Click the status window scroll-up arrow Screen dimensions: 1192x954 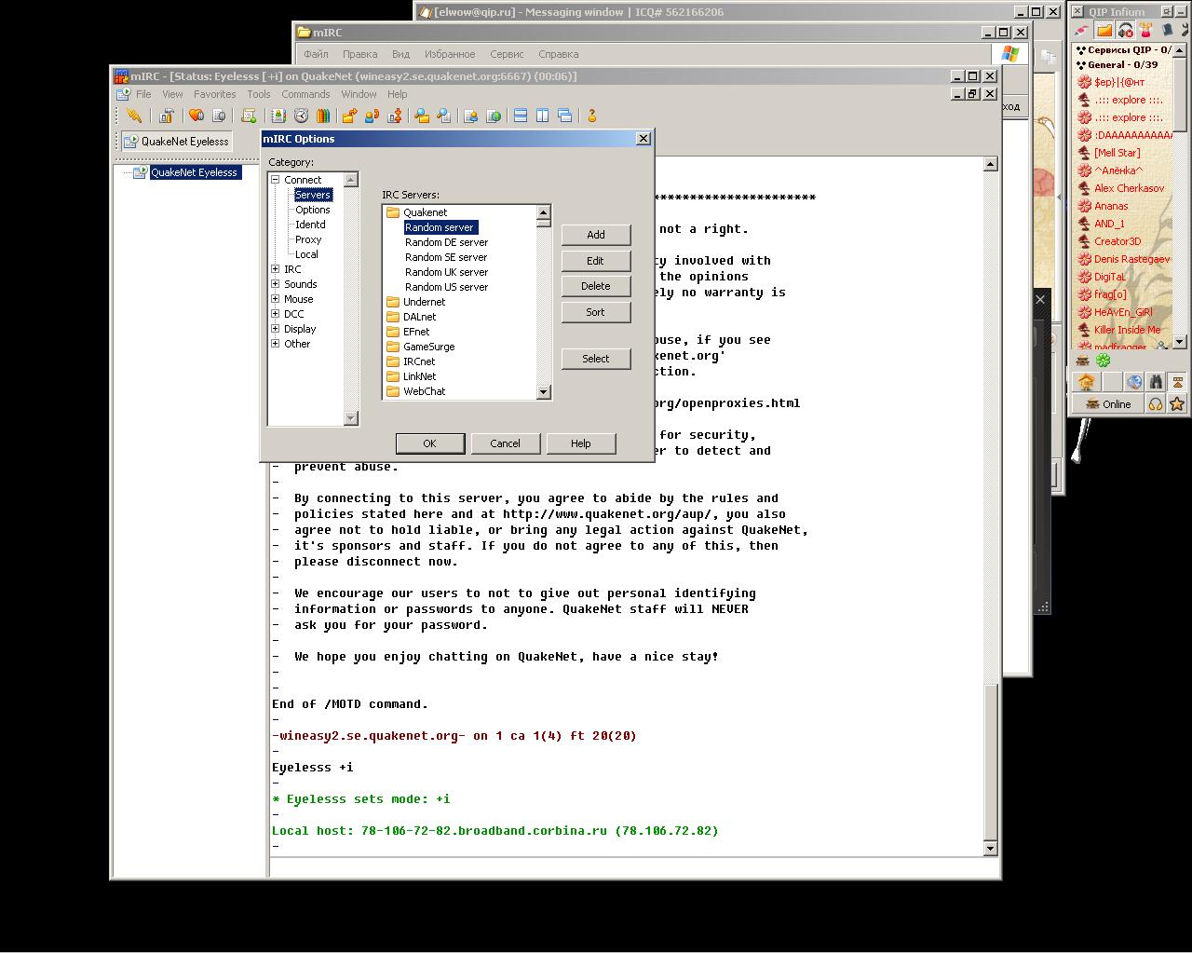990,164
